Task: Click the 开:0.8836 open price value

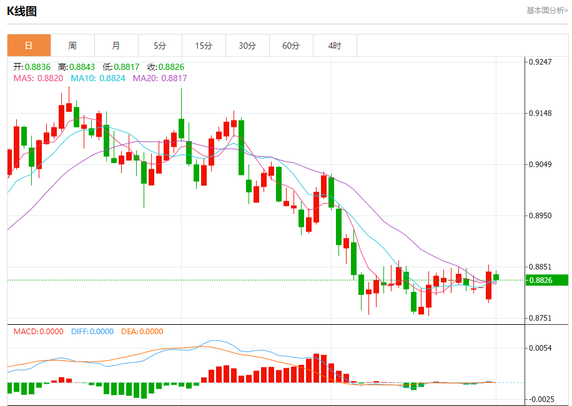Action: coord(32,67)
